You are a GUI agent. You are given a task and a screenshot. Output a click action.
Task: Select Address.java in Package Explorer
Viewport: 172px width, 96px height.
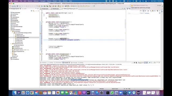click(x=20, y=34)
